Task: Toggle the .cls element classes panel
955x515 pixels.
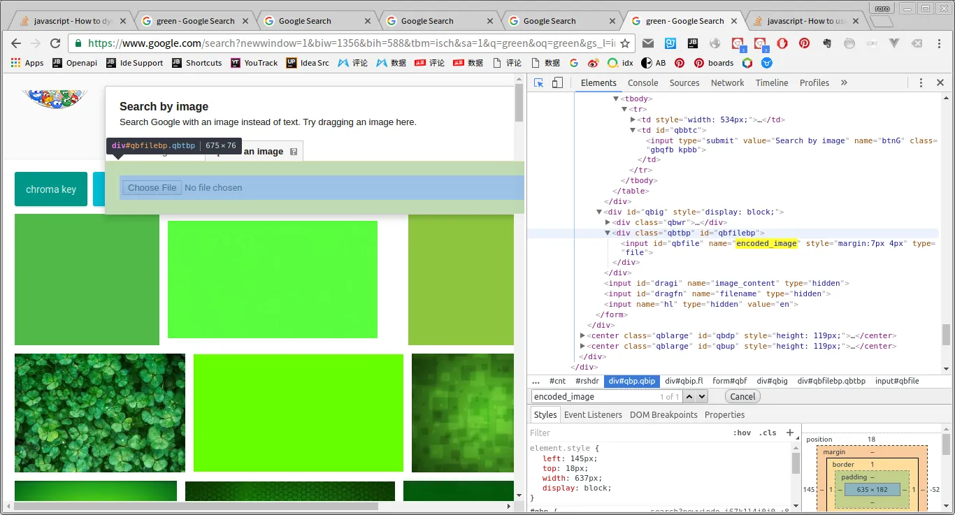Action: (x=768, y=433)
